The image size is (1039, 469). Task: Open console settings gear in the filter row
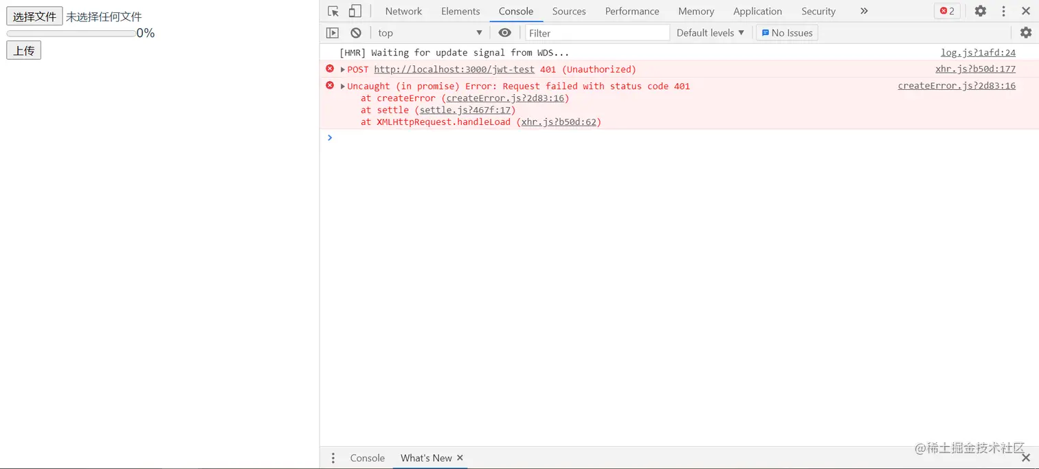(1026, 33)
